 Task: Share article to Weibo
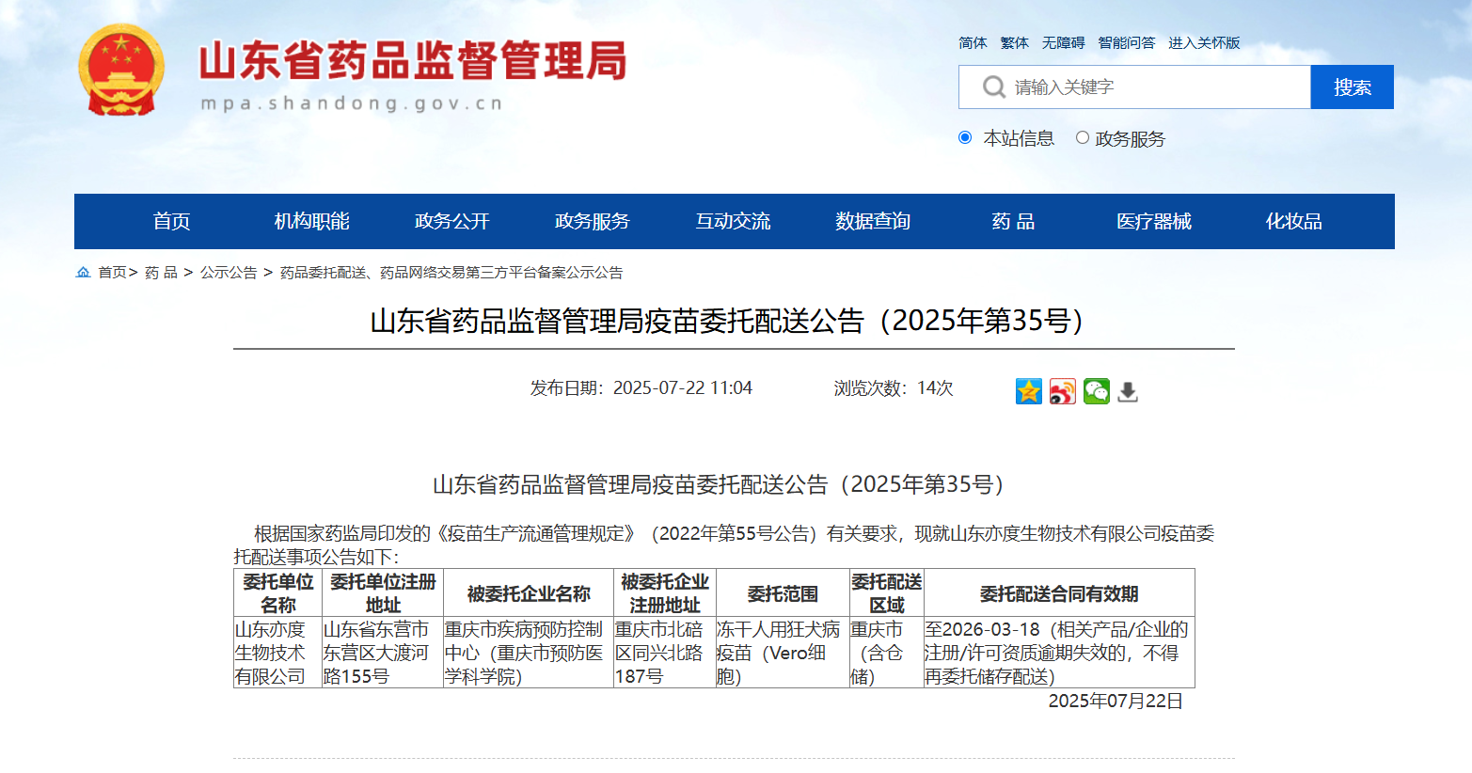[1063, 390]
